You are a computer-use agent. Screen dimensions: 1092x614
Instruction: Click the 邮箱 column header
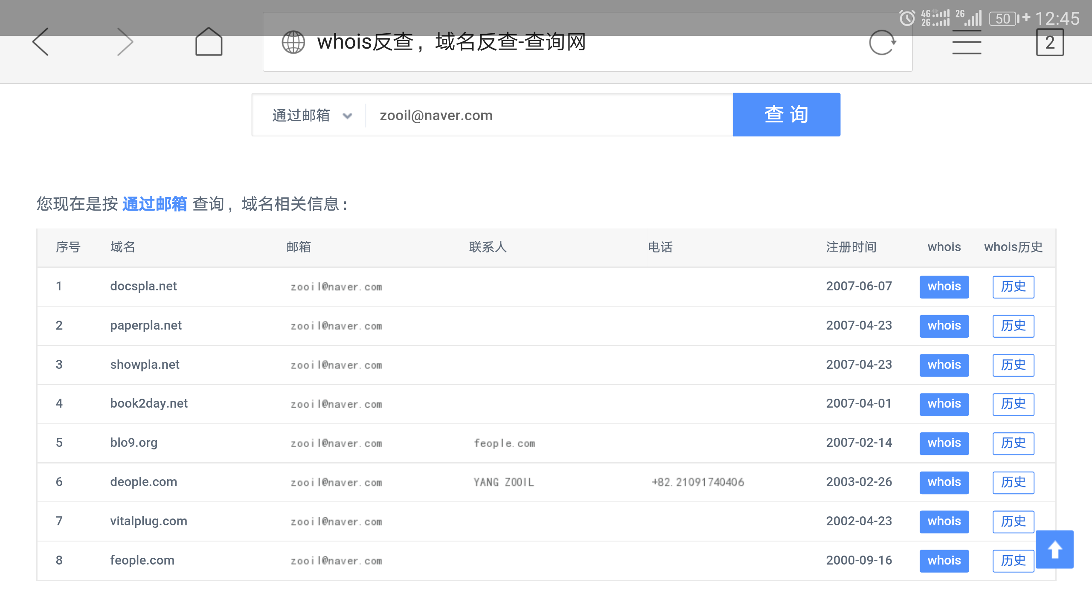(x=299, y=247)
